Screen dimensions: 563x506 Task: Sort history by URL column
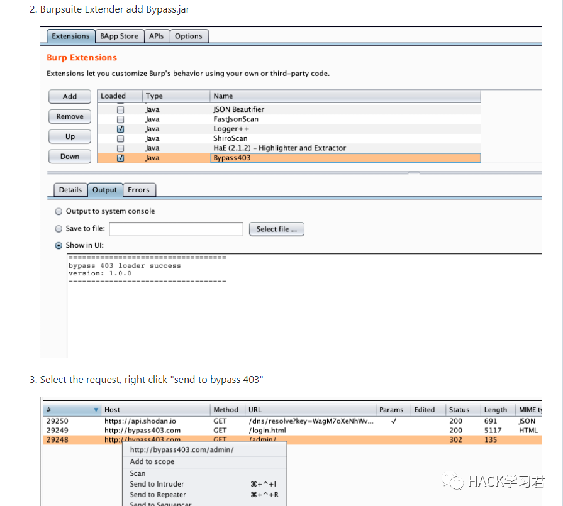311,410
